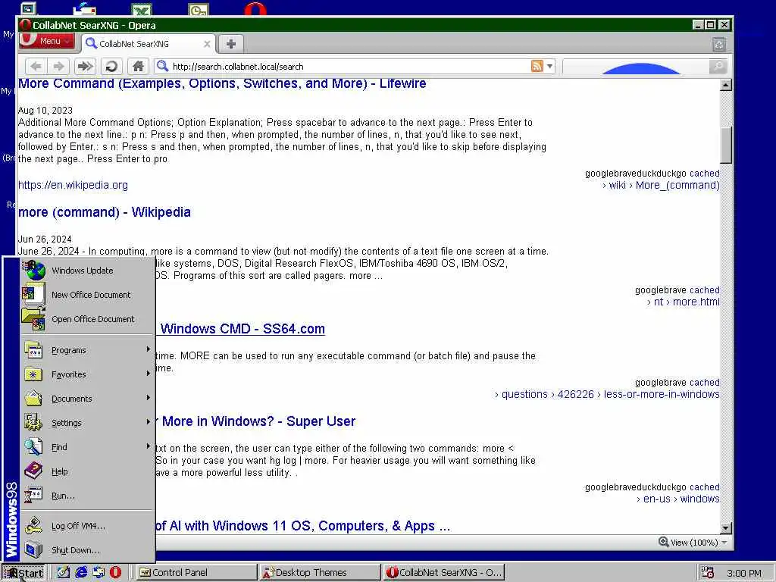Viewport: 776px width, 582px height.
Task: Launch Opera from quick launch icon
Action: pyautogui.click(x=115, y=572)
